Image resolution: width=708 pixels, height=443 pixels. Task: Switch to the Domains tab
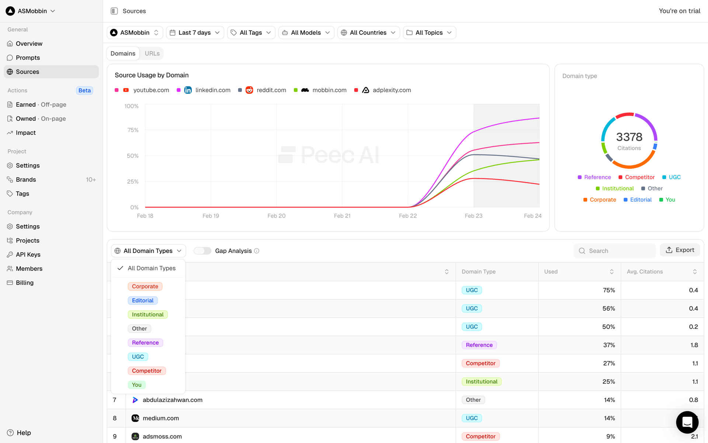(123, 54)
